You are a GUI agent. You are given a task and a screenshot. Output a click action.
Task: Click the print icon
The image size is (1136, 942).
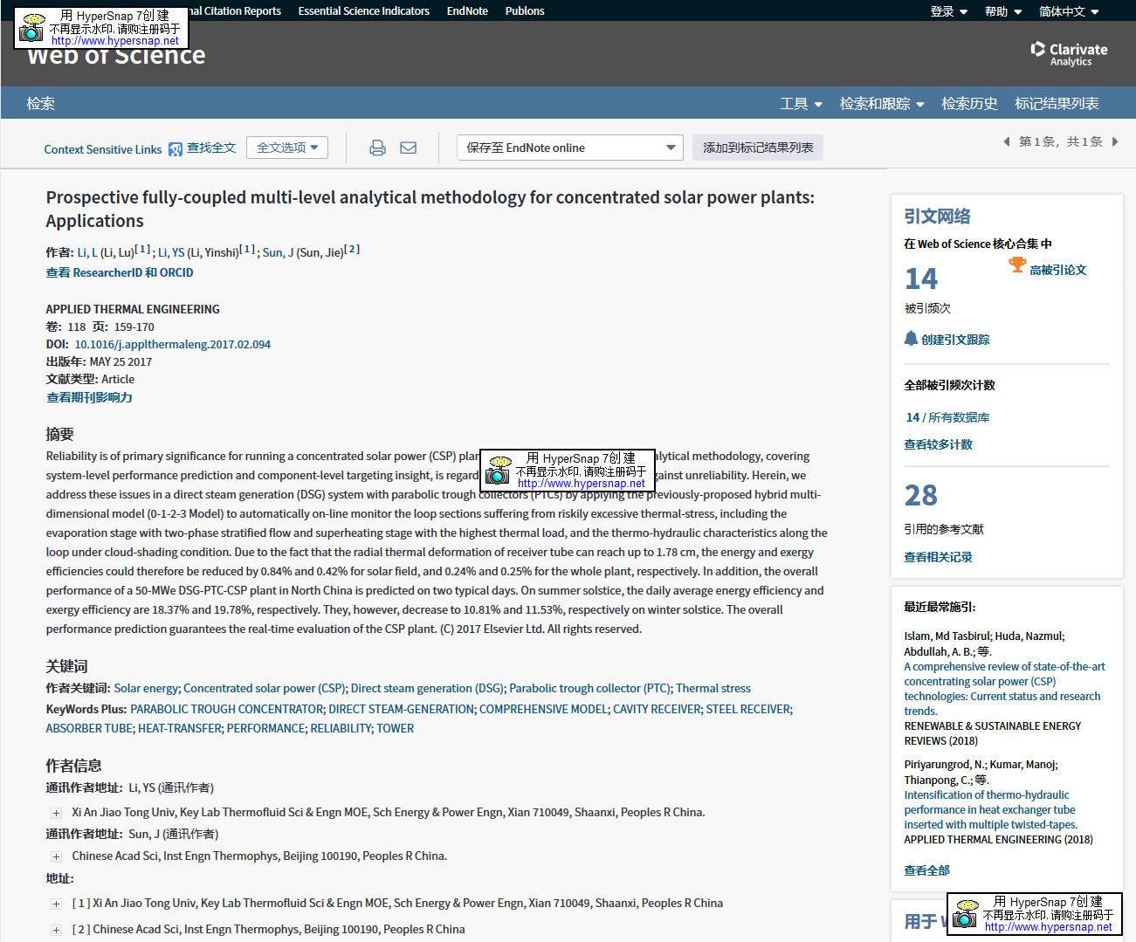tap(377, 148)
